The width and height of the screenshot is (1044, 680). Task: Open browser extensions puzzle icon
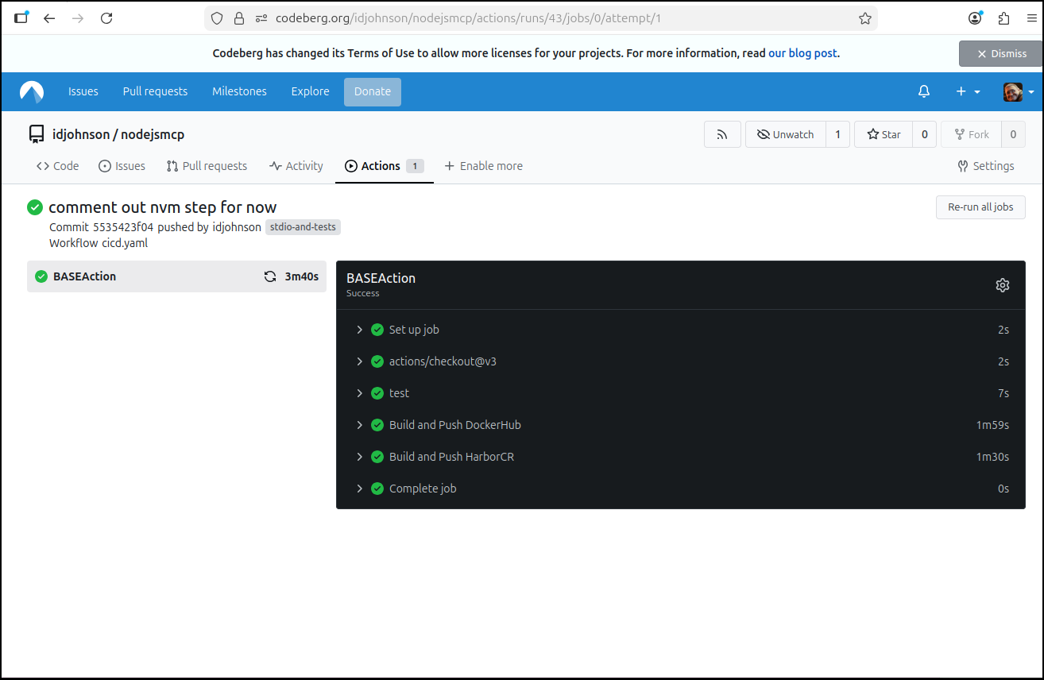[x=1003, y=18]
